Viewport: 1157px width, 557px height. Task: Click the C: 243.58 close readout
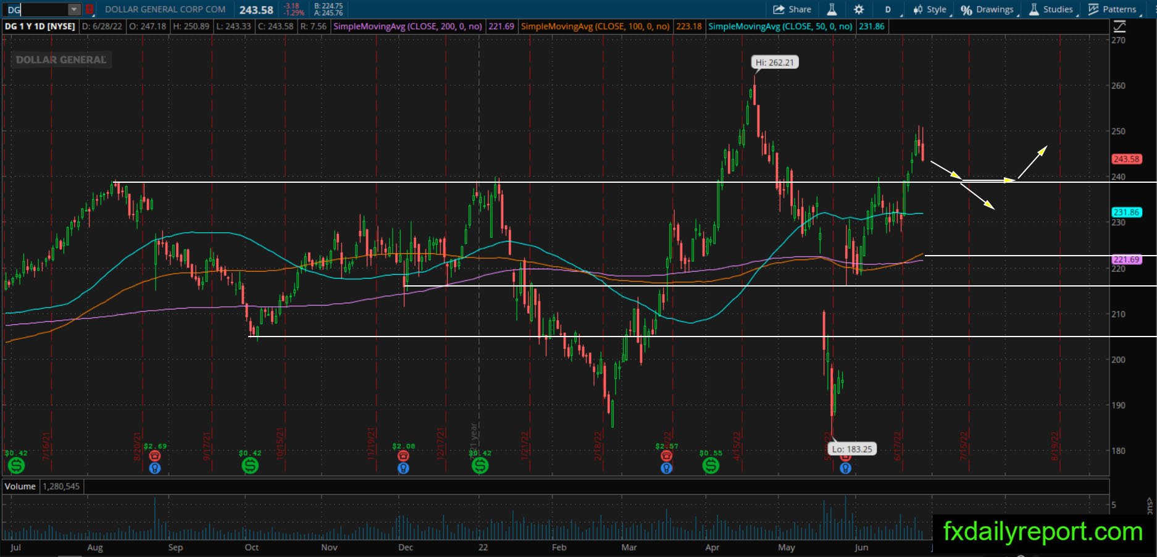tap(275, 27)
